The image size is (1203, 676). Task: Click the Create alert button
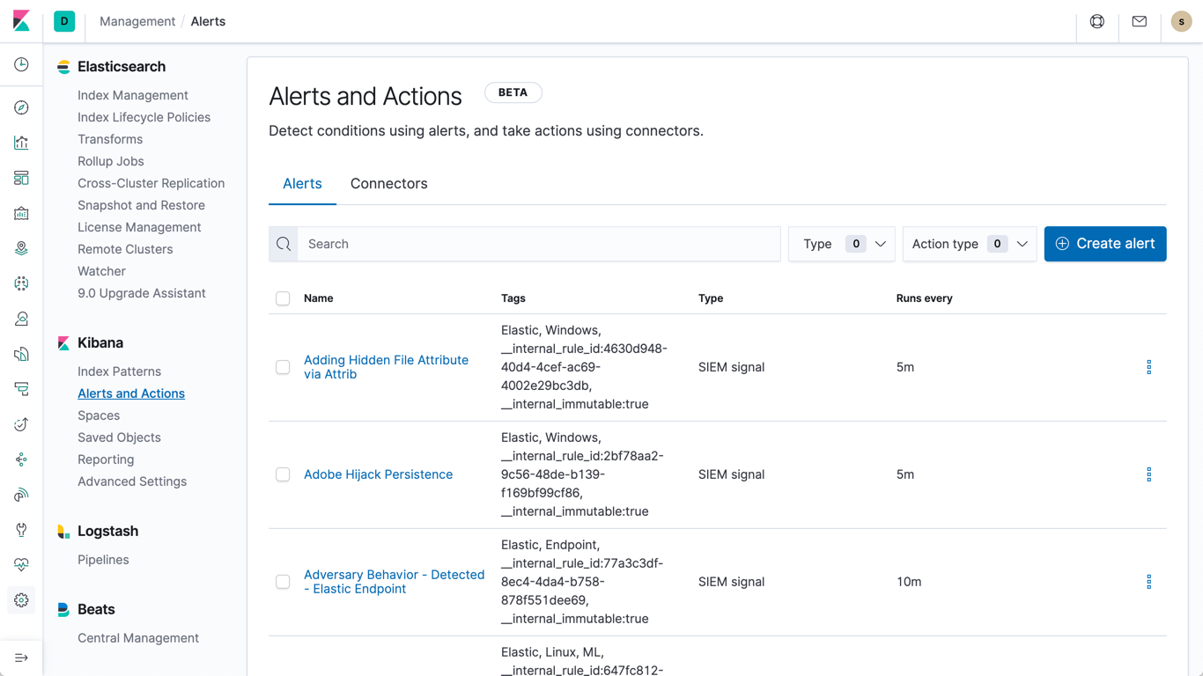click(1105, 244)
